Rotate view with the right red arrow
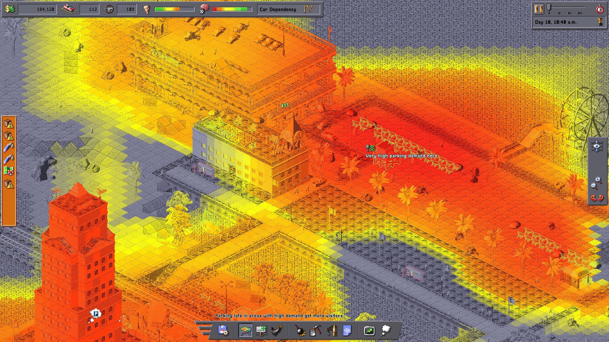This screenshot has height=342, width=609. pyautogui.click(x=600, y=199)
